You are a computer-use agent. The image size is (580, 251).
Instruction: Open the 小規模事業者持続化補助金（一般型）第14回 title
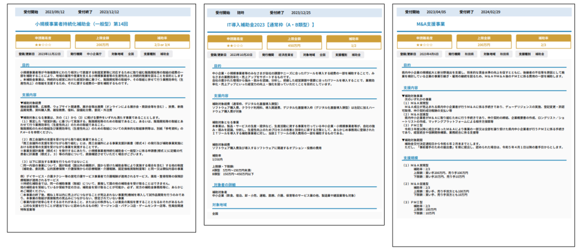click(x=97, y=25)
